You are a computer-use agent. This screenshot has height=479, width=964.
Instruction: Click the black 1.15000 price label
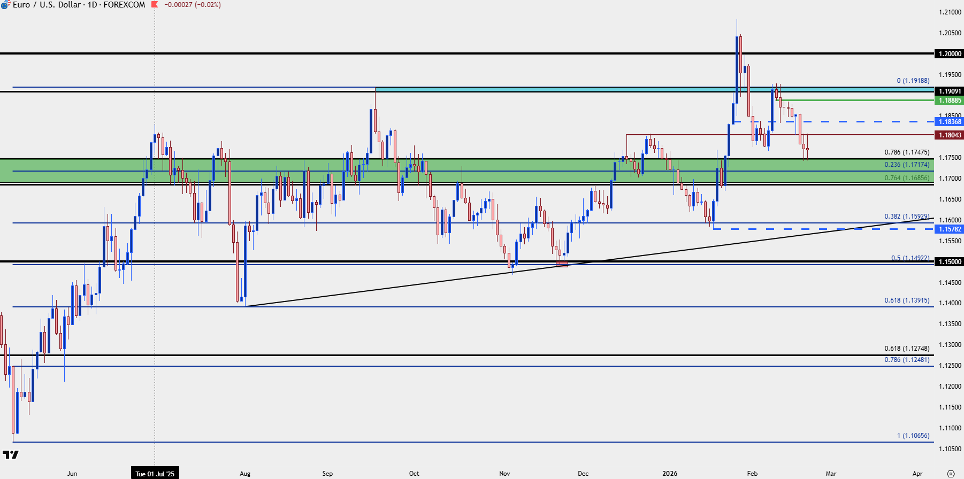tap(949, 262)
